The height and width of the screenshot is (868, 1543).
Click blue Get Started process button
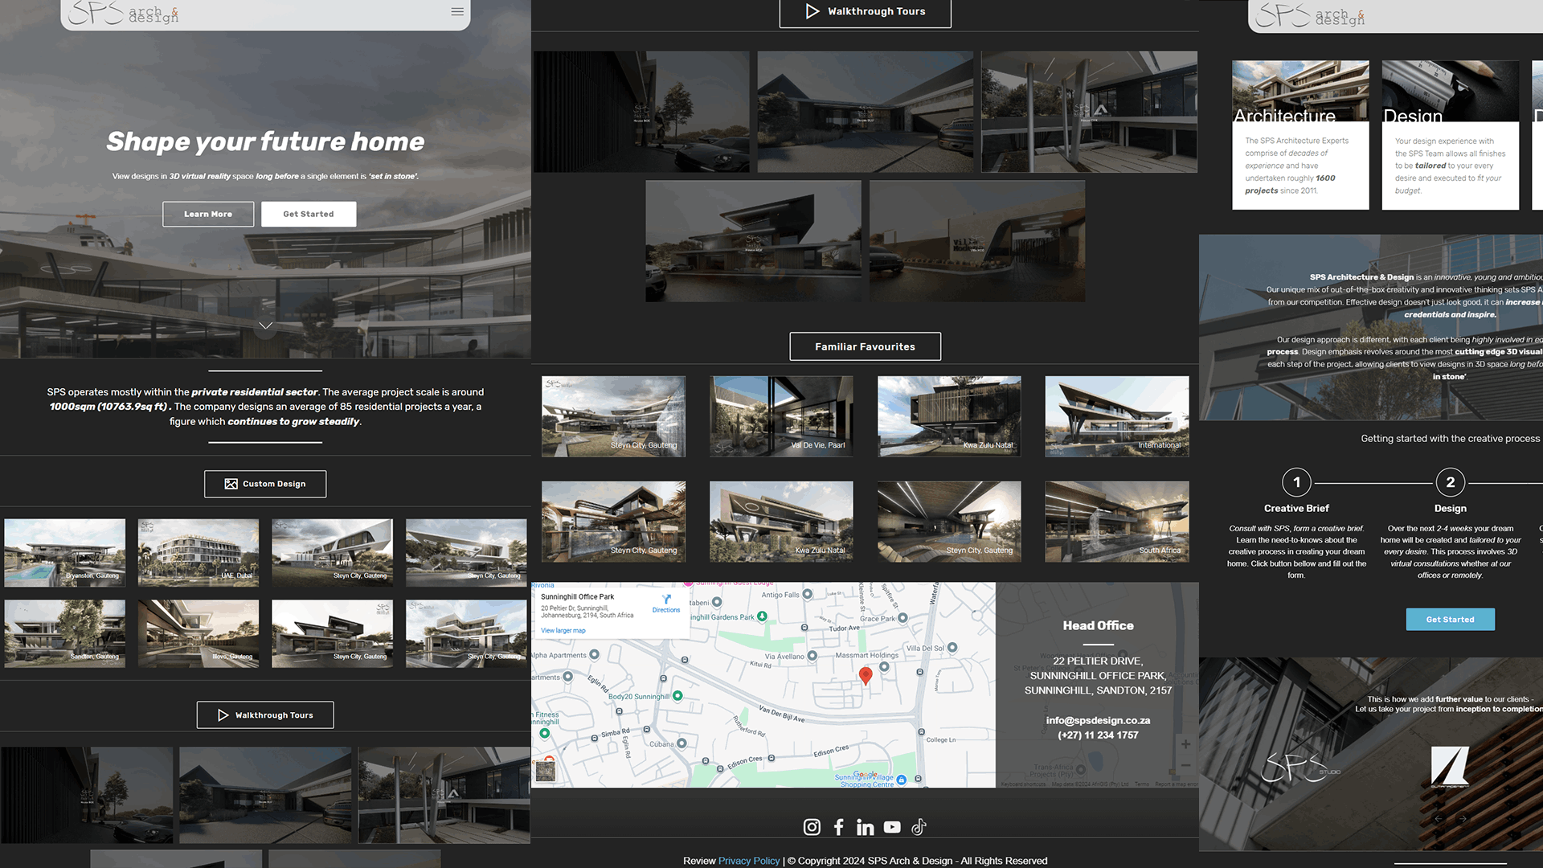(1450, 620)
